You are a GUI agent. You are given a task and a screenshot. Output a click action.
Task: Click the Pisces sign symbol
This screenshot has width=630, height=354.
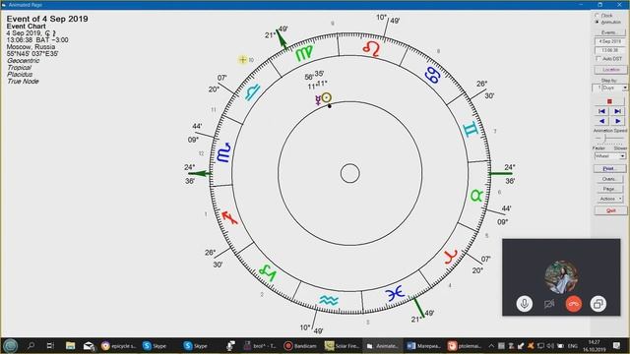pyautogui.click(x=395, y=293)
